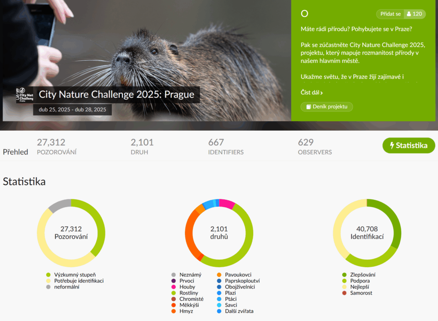Open the 629 Observers tab
438x321 pixels.
click(315, 146)
